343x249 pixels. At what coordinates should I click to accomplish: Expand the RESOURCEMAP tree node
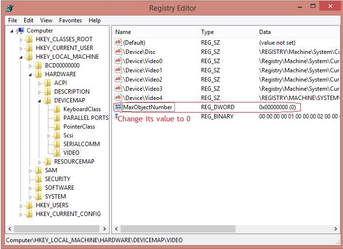pos(40,162)
